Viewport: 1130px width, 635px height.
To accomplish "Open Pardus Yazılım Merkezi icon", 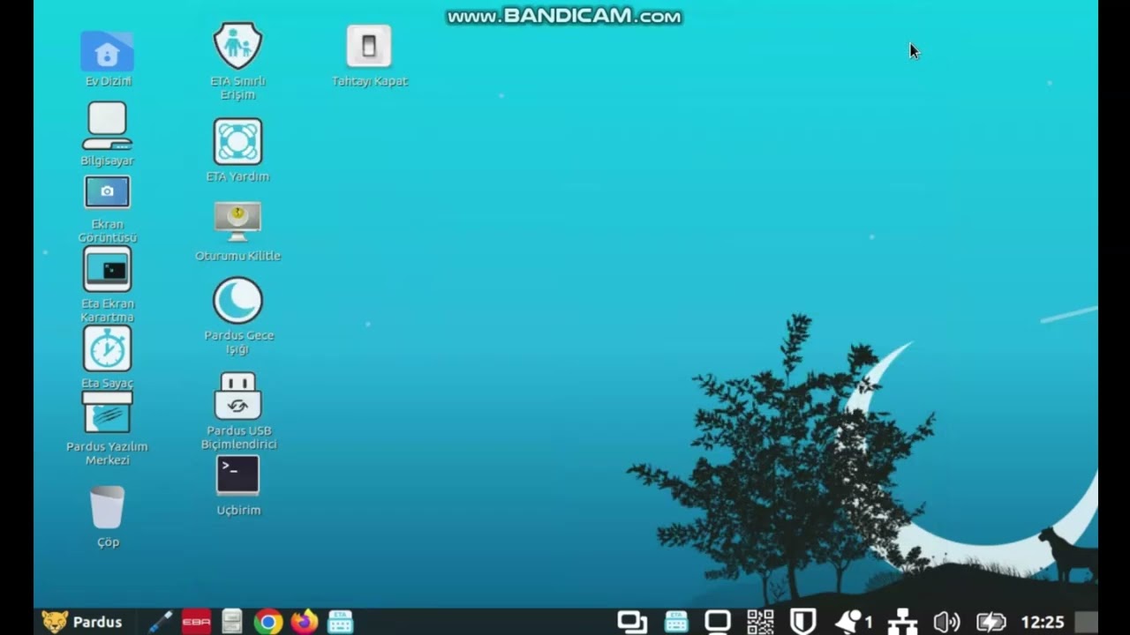I will coord(107,413).
